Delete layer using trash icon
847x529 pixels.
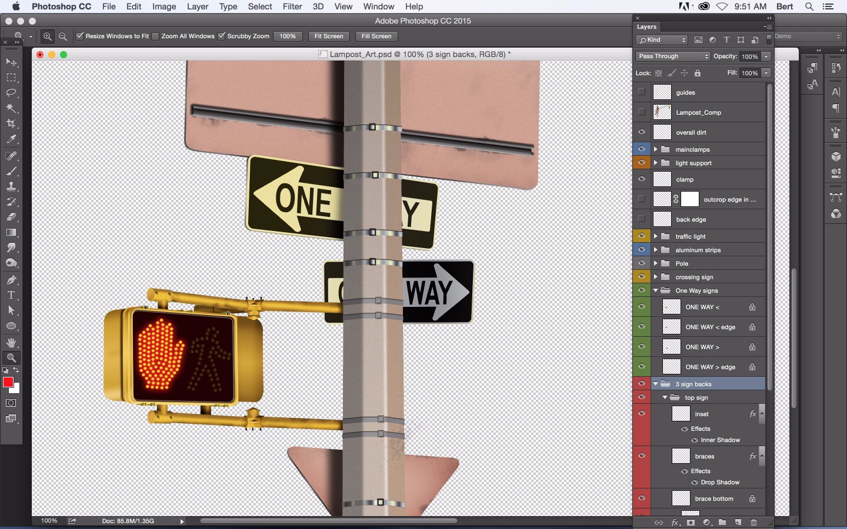pyautogui.click(x=753, y=523)
